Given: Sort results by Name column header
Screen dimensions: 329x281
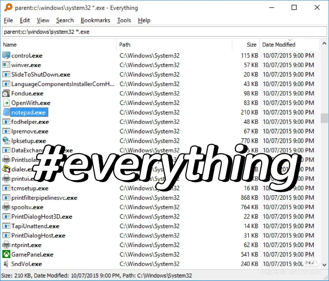Looking at the screenshot, I should [x=59, y=45].
